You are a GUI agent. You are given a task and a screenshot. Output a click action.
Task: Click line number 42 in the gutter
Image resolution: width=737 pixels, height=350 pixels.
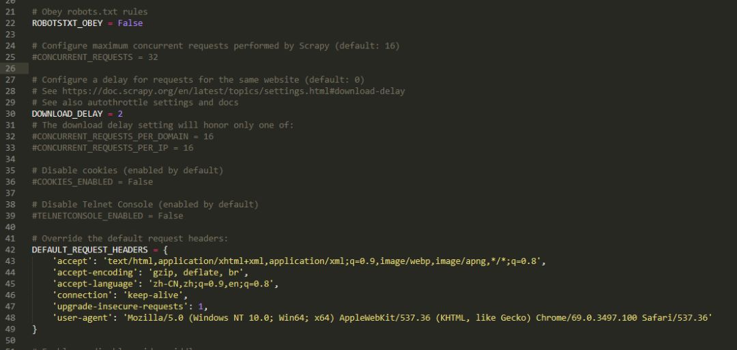click(x=10, y=250)
